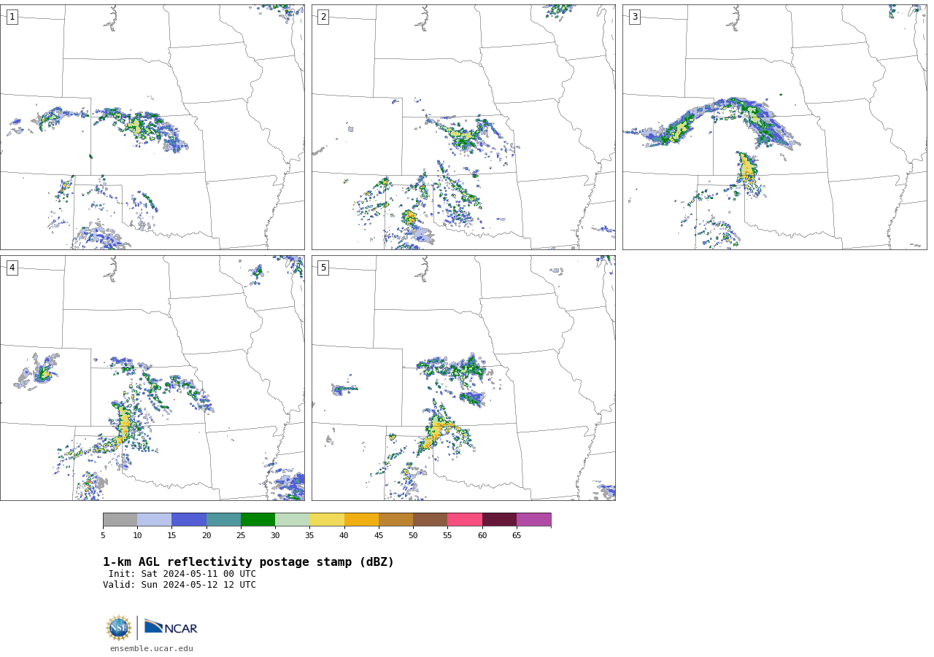Open postage stamp panel 1
Viewport: 934px width, 657px height.
pyautogui.click(x=153, y=127)
